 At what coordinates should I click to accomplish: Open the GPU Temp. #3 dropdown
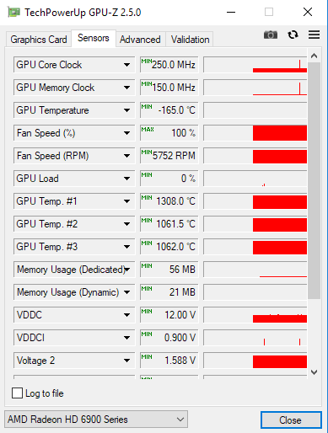tap(74, 247)
